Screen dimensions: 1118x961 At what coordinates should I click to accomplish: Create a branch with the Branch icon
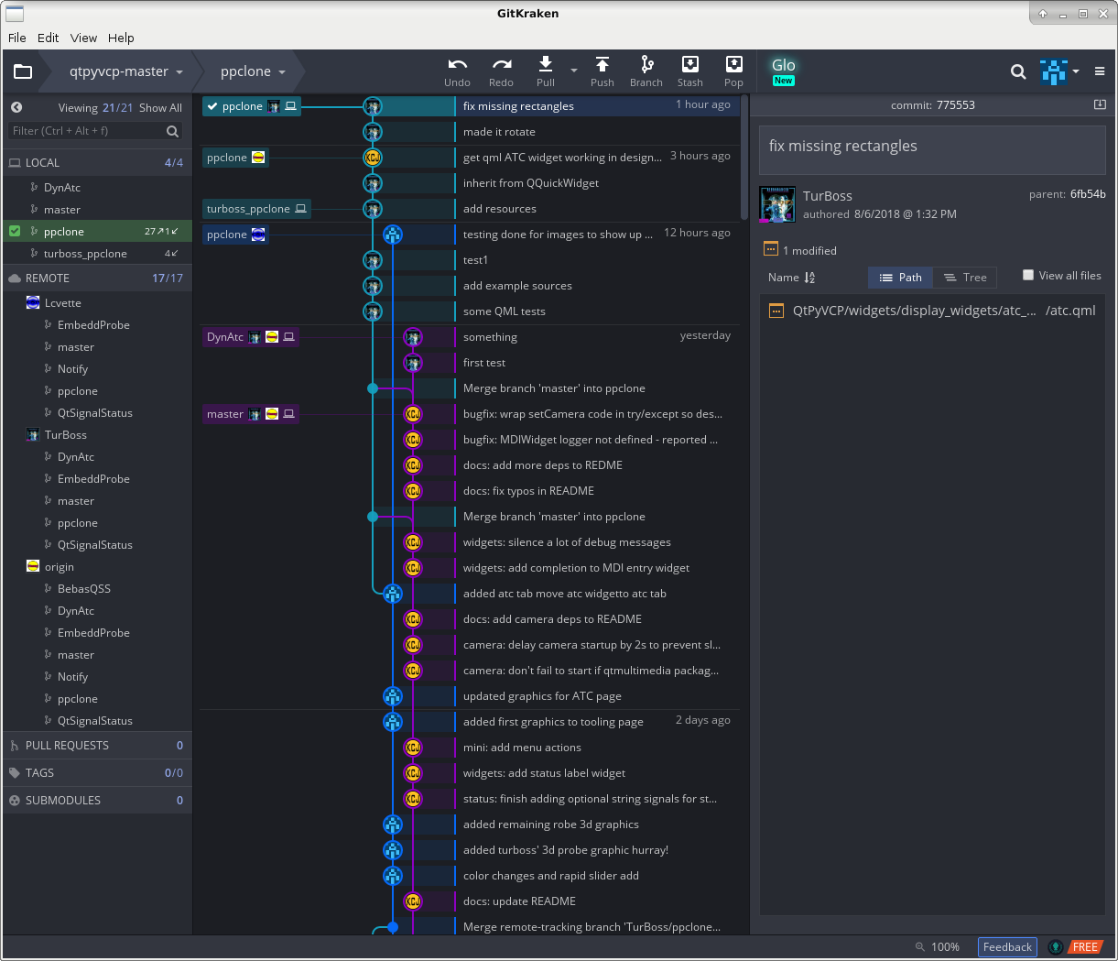coord(646,63)
